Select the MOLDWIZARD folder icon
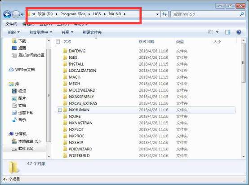The height and width of the screenshot is (185, 249). [65, 90]
